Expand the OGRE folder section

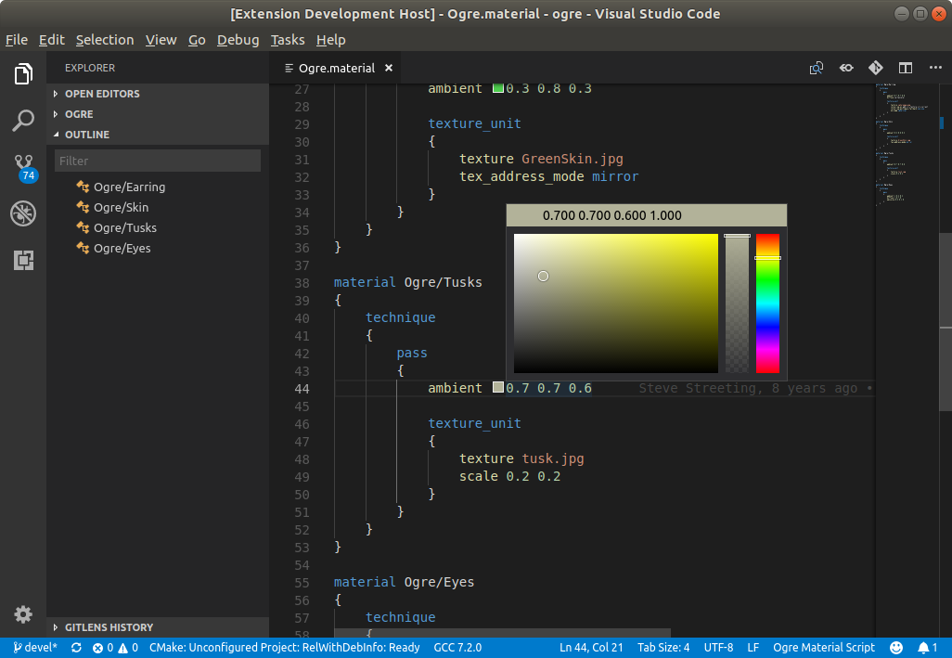[x=158, y=114]
